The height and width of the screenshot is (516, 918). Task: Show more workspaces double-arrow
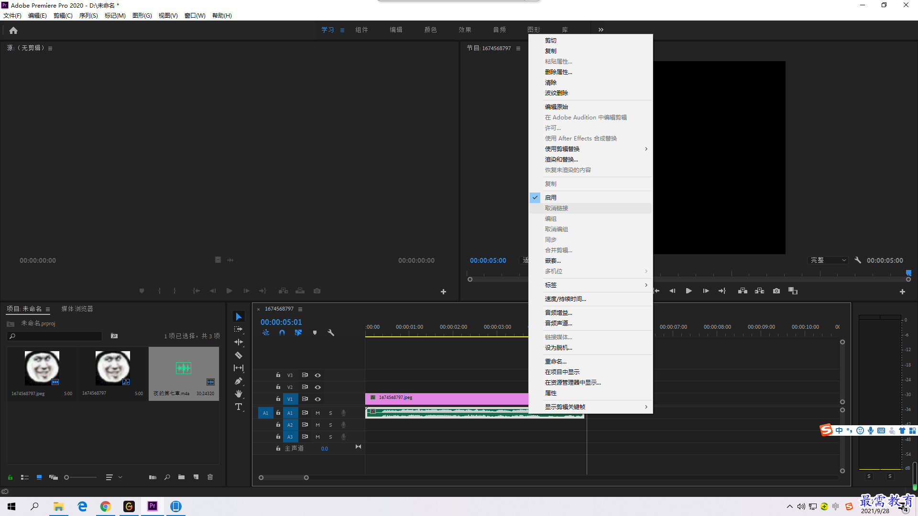point(601,30)
